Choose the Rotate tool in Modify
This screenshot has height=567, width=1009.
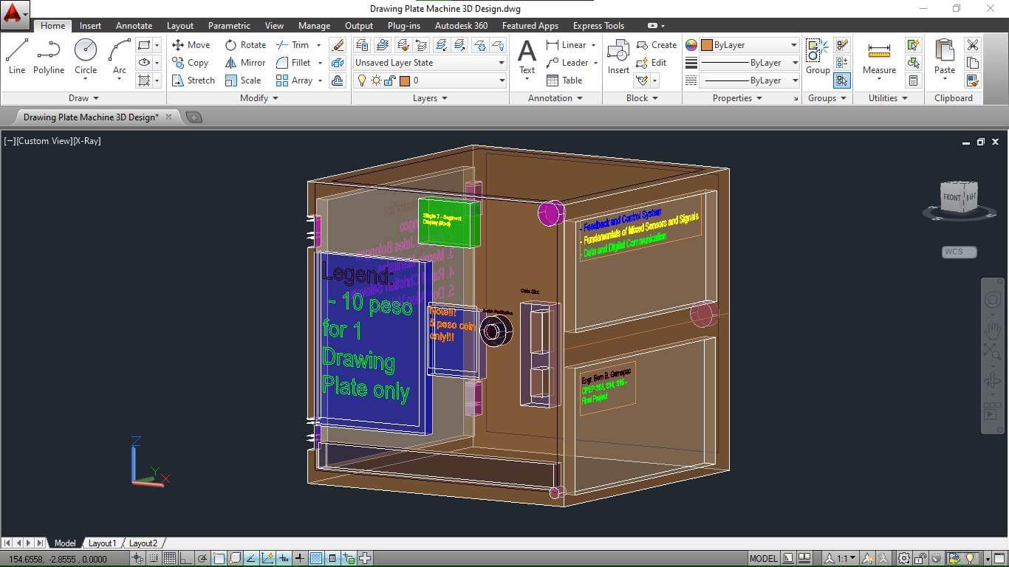tap(245, 45)
